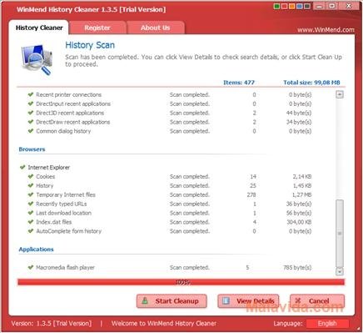Select the blue theme color square
This screenshot has height=333, width=363.
(x=300, y=6)
